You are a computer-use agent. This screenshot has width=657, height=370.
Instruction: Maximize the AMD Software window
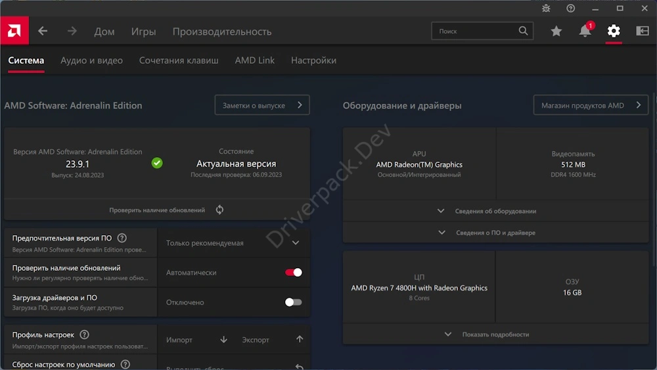(620, 9)
